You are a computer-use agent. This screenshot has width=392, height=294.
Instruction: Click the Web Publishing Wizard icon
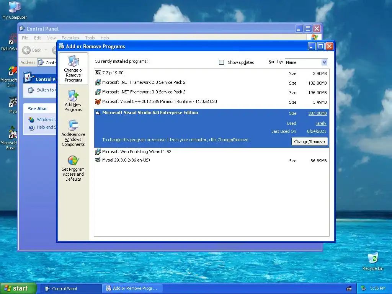pos(98,152)
